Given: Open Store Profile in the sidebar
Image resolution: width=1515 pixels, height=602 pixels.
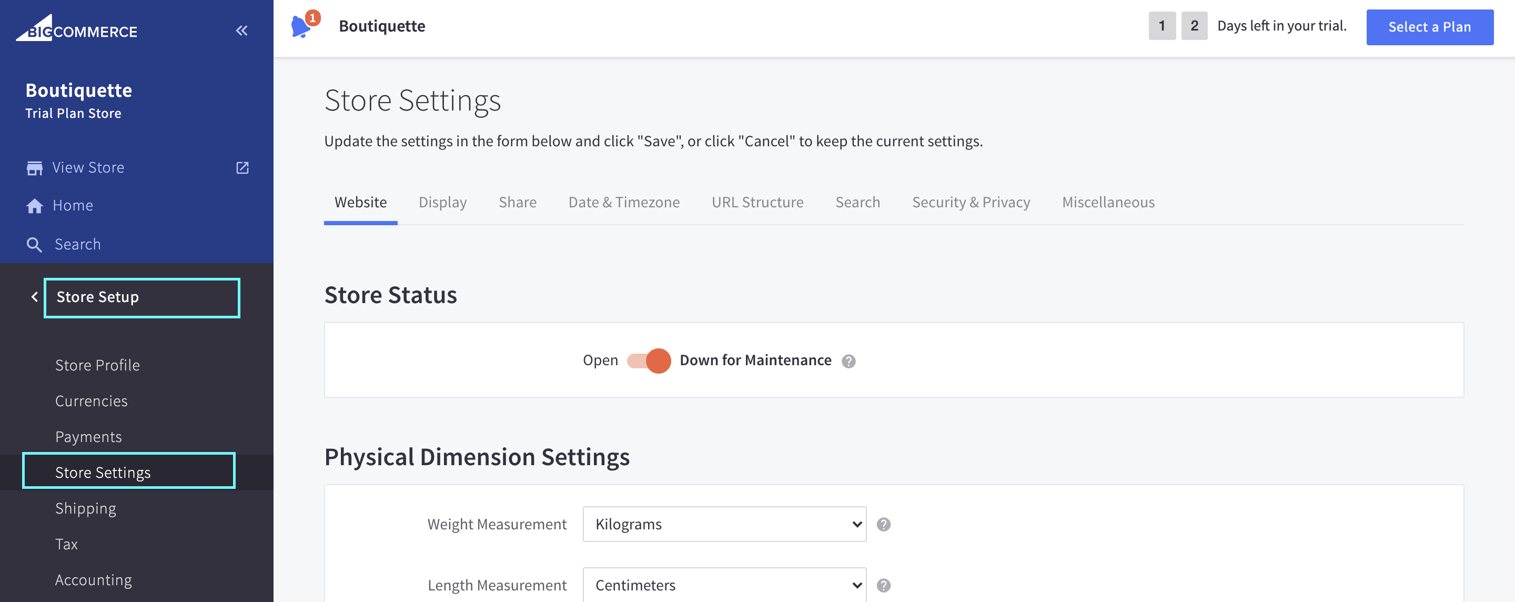Looking at the screenshot, I should click(98, 365).
